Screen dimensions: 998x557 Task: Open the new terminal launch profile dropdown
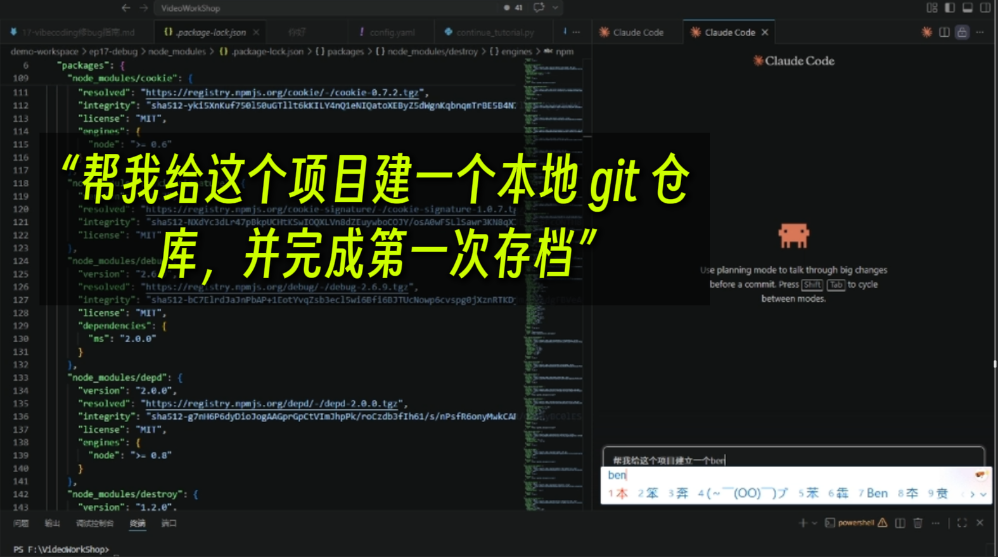pos(814,523)
